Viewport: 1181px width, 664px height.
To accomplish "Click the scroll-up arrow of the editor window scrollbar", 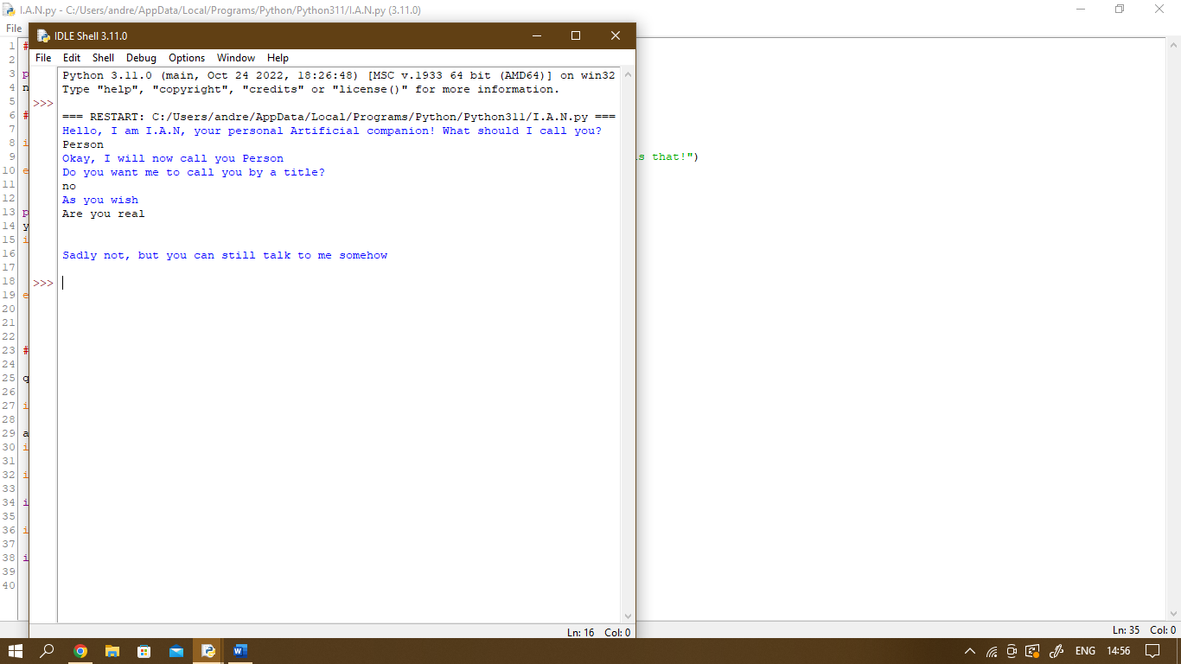I will click(x=1173, y=44).
